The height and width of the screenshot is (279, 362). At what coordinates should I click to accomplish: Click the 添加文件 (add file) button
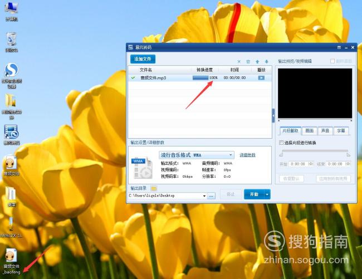click(143, 59)
